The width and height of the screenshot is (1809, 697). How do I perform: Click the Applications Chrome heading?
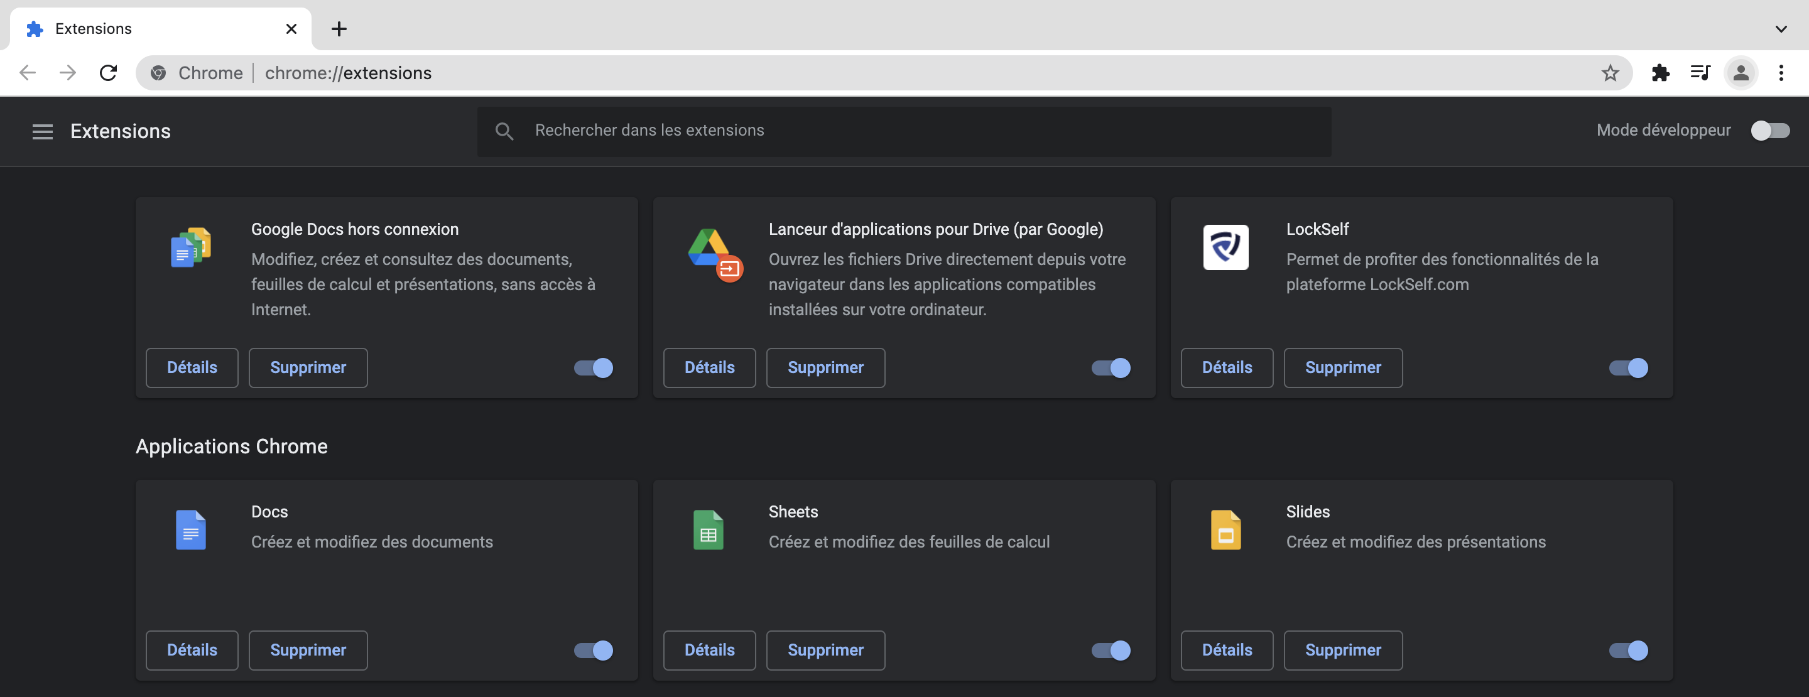click(231, 446)
